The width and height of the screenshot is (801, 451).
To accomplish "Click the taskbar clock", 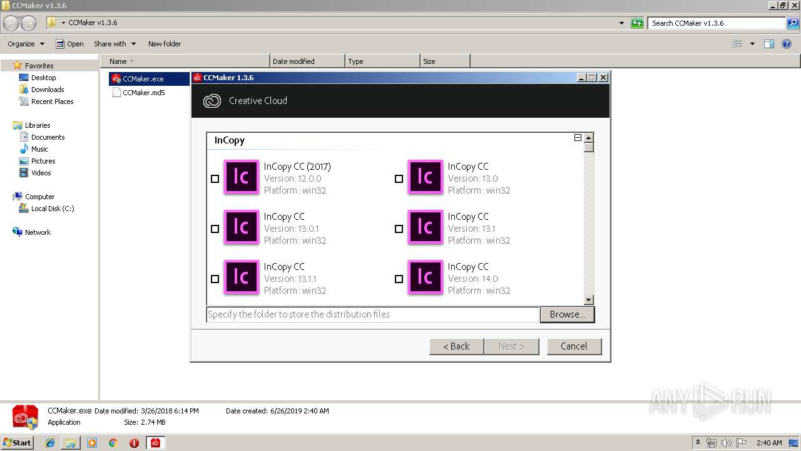I will tap(768, 443).
